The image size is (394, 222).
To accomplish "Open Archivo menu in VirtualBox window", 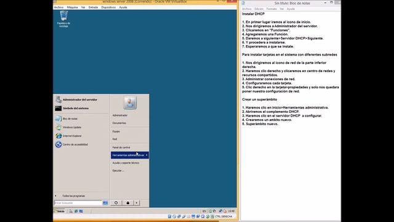I will tap(59, 7).
